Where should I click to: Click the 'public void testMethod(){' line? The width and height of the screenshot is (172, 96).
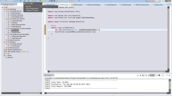click(63, 28)
